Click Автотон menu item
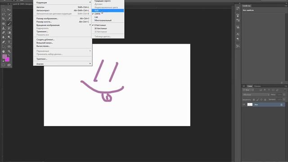 [63, 7]
